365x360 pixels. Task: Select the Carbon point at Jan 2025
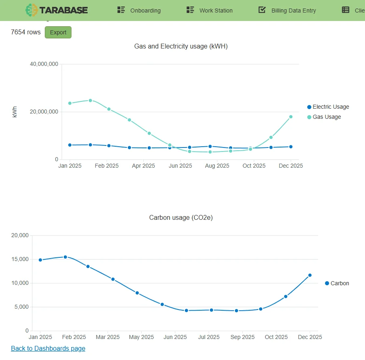point(40,260)
